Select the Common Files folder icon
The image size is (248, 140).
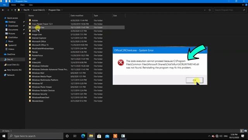[x=30, y=27]
